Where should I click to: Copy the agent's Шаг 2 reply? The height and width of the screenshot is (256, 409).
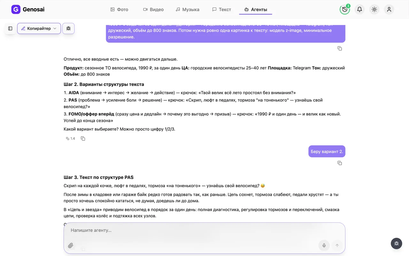click(83, 139)
